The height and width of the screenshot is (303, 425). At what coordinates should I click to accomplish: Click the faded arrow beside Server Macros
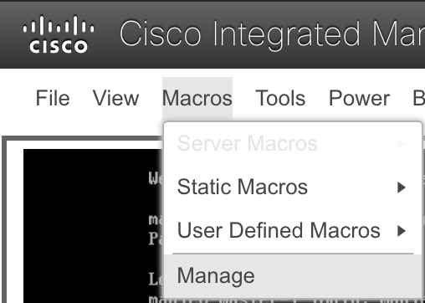401,144
